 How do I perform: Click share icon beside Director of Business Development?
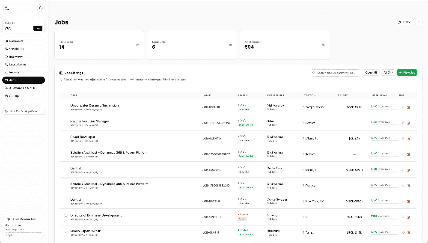tap(66, 217)
